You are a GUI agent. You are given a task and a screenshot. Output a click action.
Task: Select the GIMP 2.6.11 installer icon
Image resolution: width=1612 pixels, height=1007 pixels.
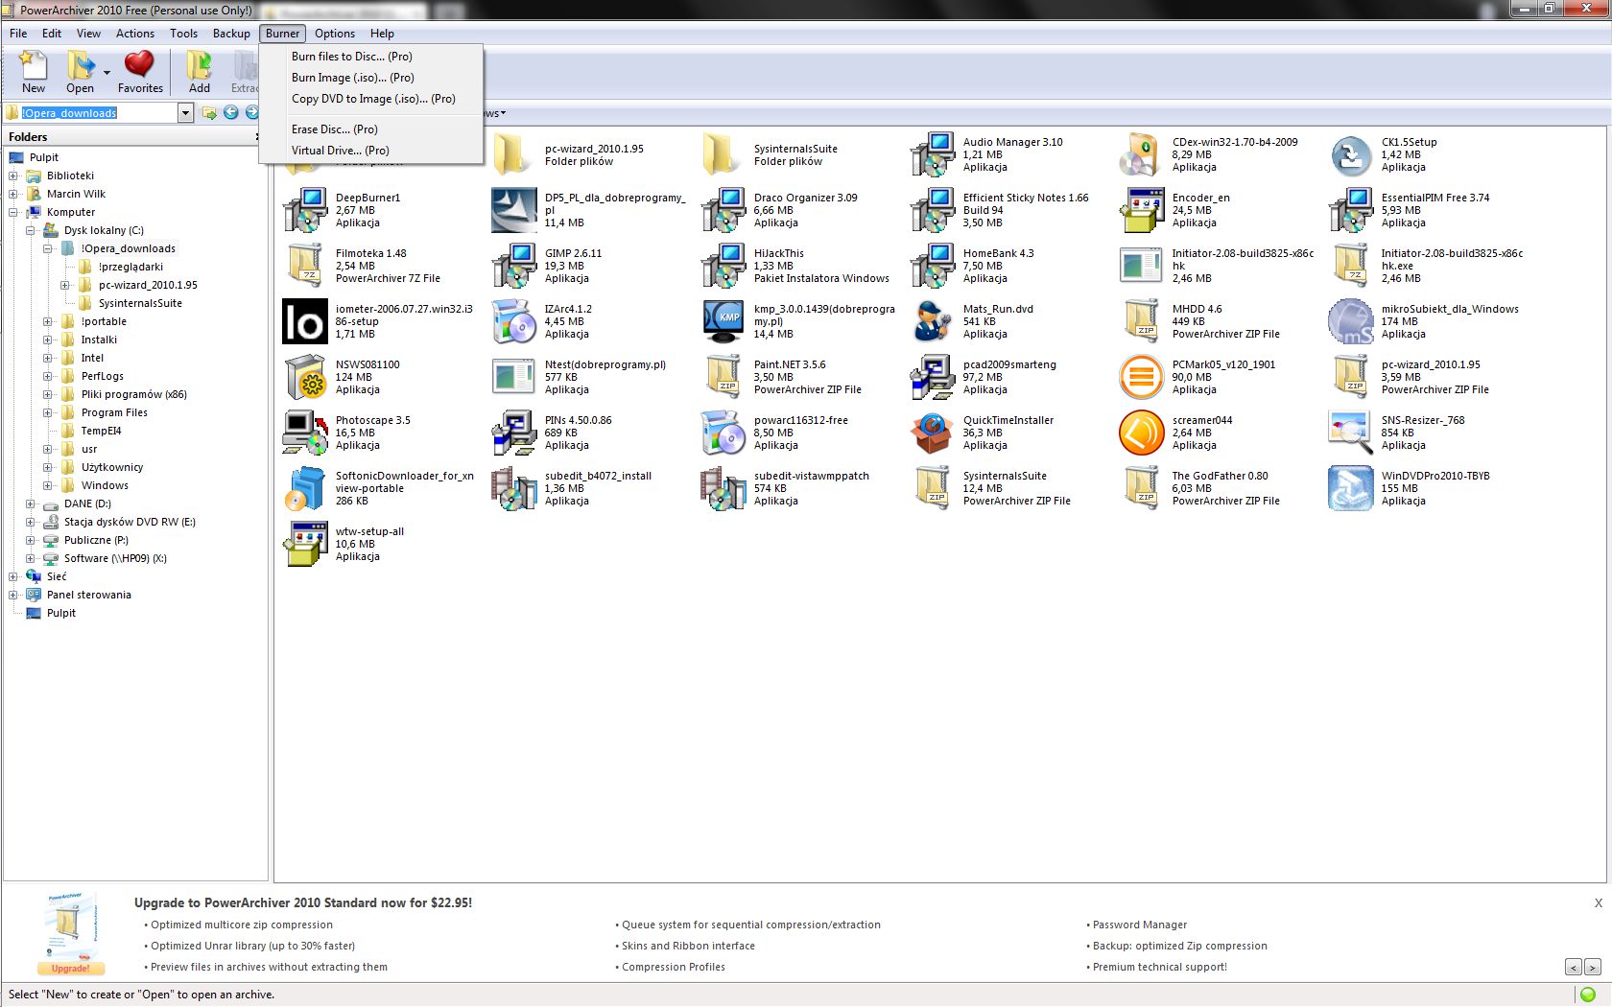click(x=514, y=266)
